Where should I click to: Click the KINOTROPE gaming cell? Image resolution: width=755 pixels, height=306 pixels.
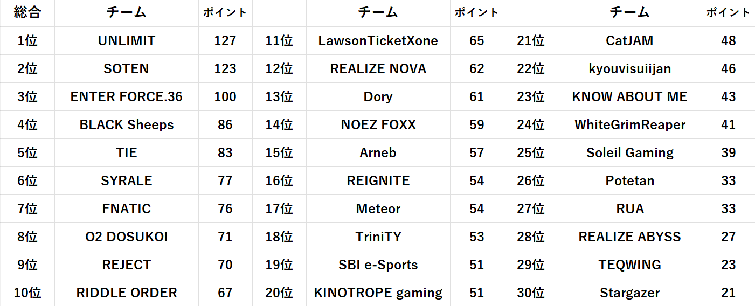coord(378,293)
